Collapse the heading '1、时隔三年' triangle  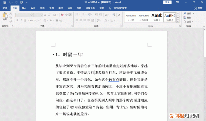pos(53,54)
